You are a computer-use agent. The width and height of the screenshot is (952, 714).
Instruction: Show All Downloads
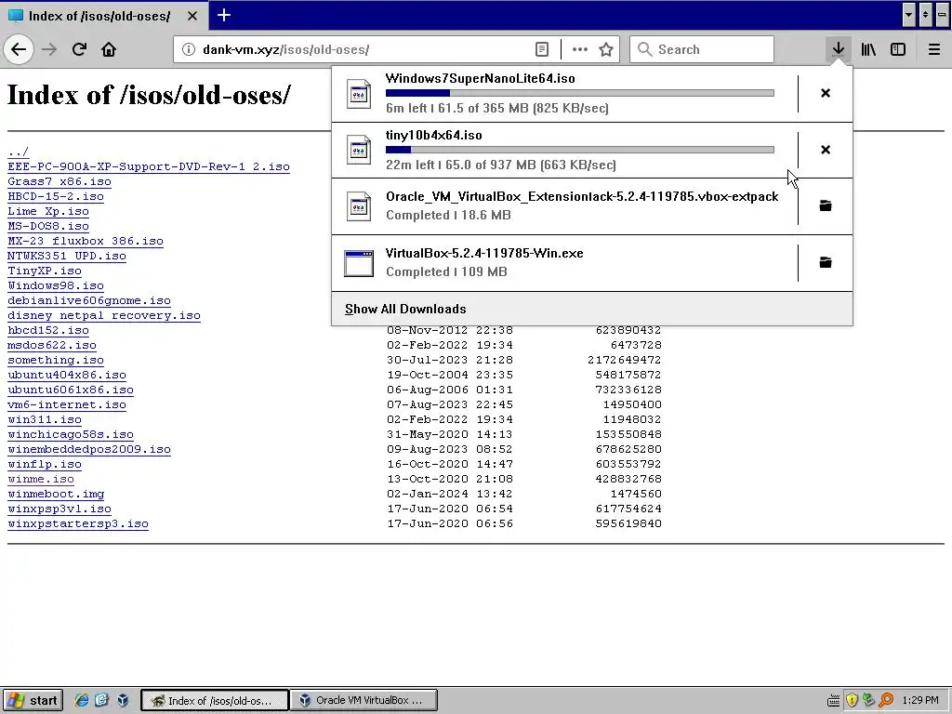point(592,309)
